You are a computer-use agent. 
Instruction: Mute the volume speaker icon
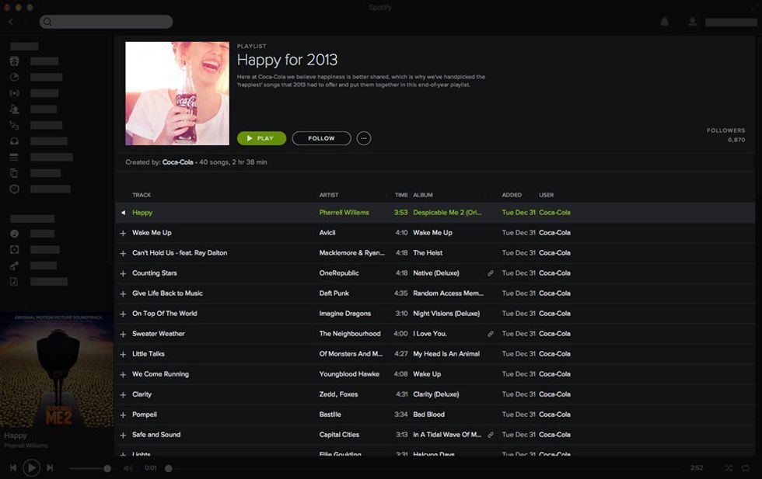pos(128,468)
